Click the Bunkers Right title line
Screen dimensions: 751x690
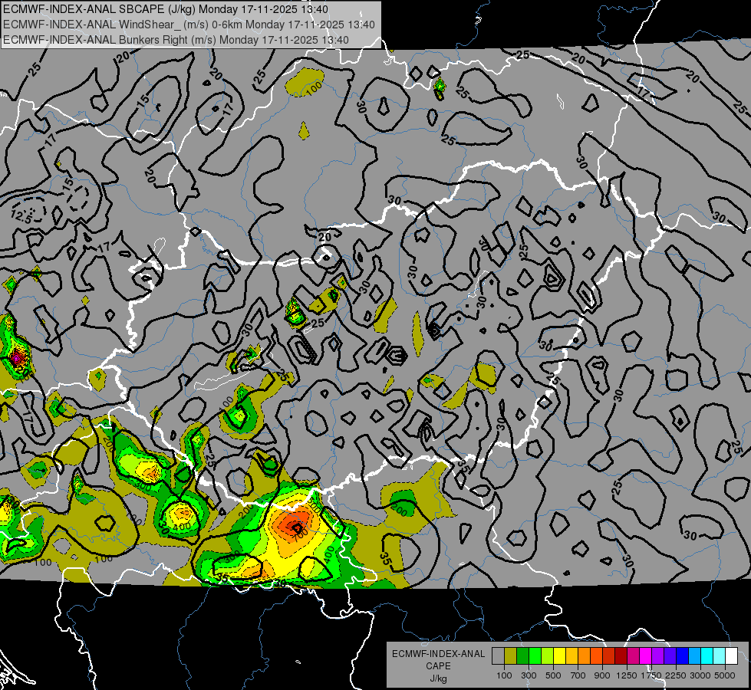click(176, 40)
